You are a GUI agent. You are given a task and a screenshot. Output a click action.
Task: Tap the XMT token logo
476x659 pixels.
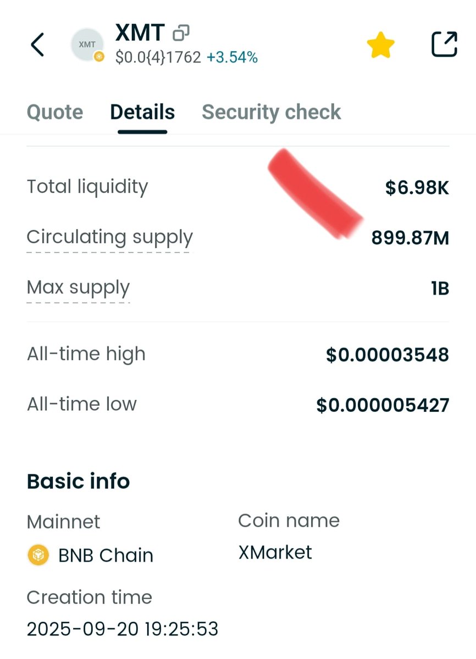[x=87, y=44]
